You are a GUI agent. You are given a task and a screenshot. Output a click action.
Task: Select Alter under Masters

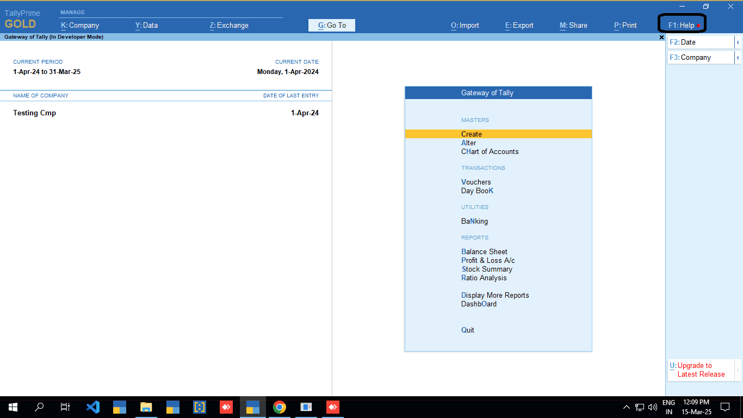468,143
